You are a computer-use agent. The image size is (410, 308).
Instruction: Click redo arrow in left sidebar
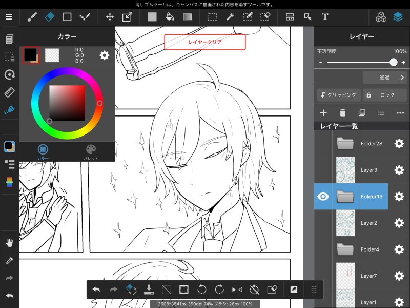(9, 278)
